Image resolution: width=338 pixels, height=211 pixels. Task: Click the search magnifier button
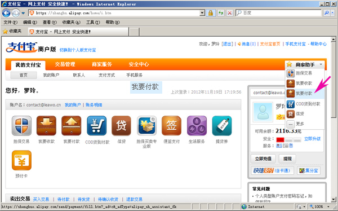click(x=327, y=13)
